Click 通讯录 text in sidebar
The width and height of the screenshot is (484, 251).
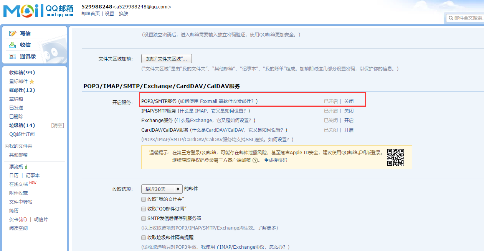[x=28, y=57]
